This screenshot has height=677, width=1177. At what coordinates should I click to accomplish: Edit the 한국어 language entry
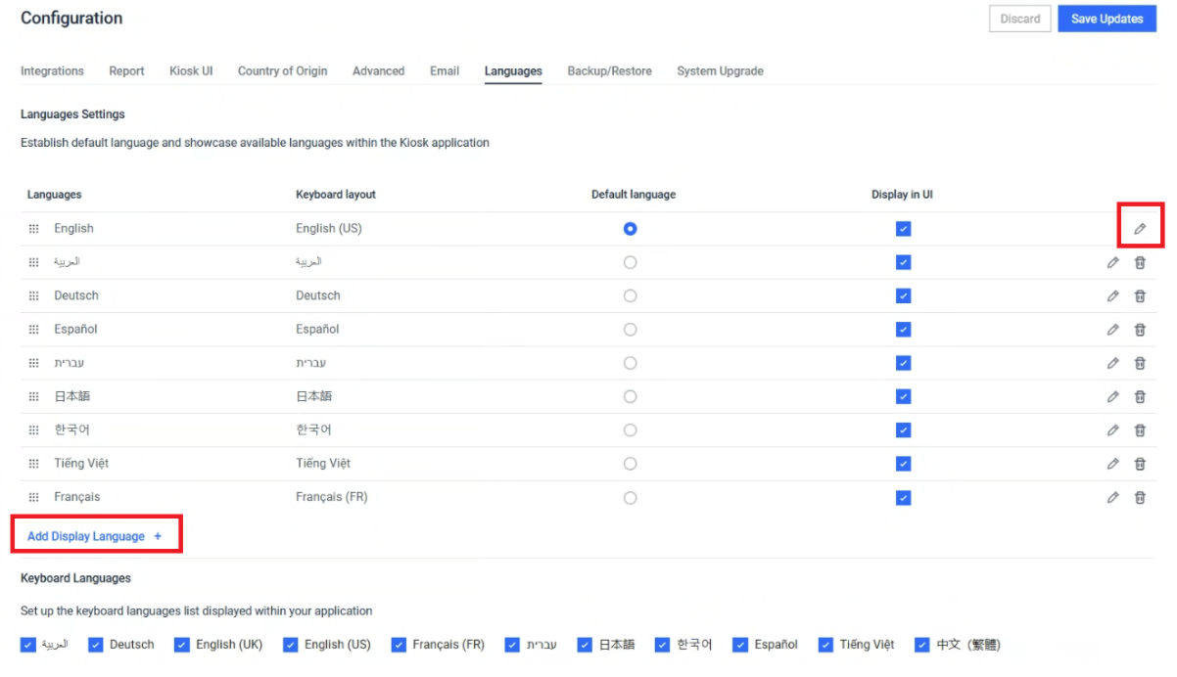pyautogui.click(x=1112, y=430)
